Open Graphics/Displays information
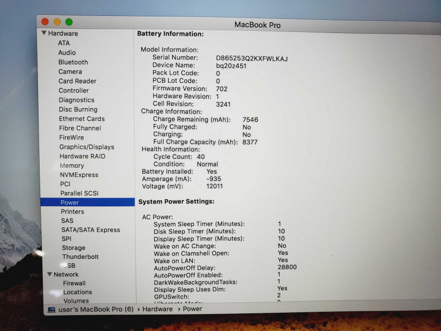Image resolution: width=441 pixels, height=331 pixels. [x=87, y=147]
